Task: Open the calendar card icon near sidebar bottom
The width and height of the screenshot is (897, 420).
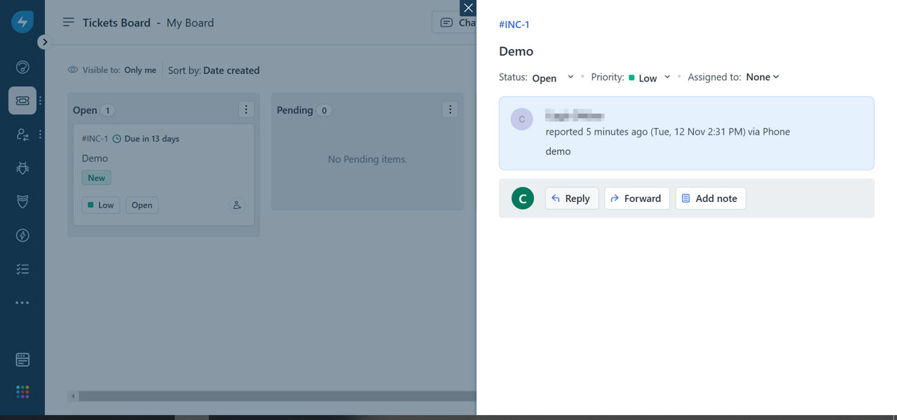Action: pos(22,360)
